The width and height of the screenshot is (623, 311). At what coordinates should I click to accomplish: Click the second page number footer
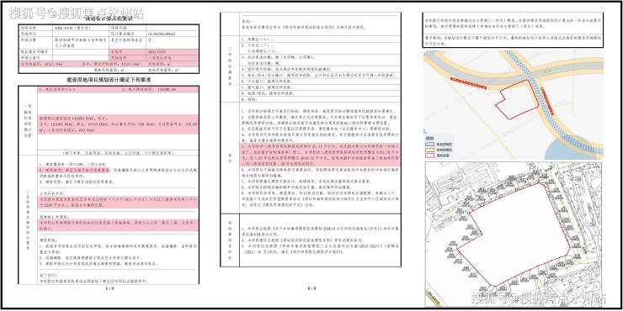[311, 288]
